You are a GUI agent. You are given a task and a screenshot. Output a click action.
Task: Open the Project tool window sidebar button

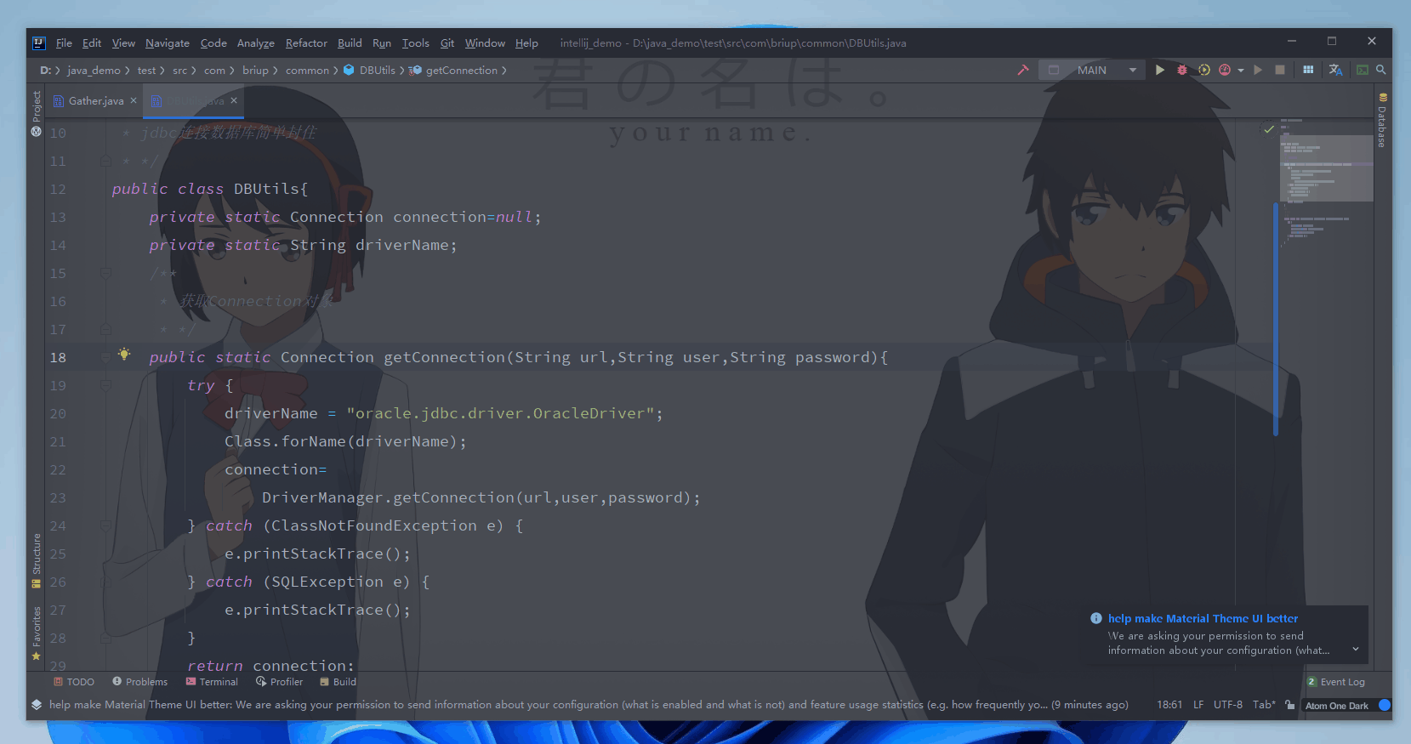pyautogui.click(x=37, y=113)
